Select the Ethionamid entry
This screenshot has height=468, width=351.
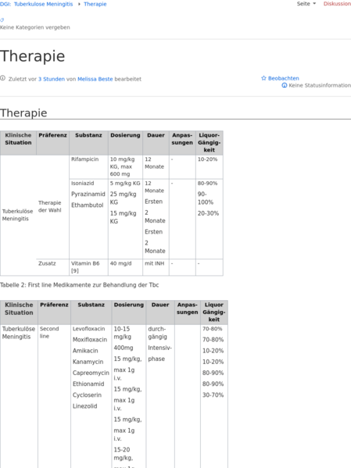point(88,384)
